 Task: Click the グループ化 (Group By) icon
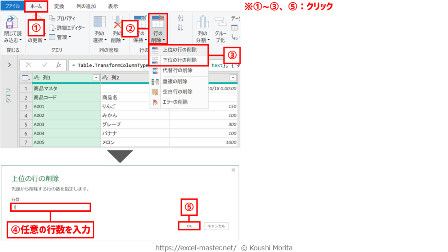point(220,22)
